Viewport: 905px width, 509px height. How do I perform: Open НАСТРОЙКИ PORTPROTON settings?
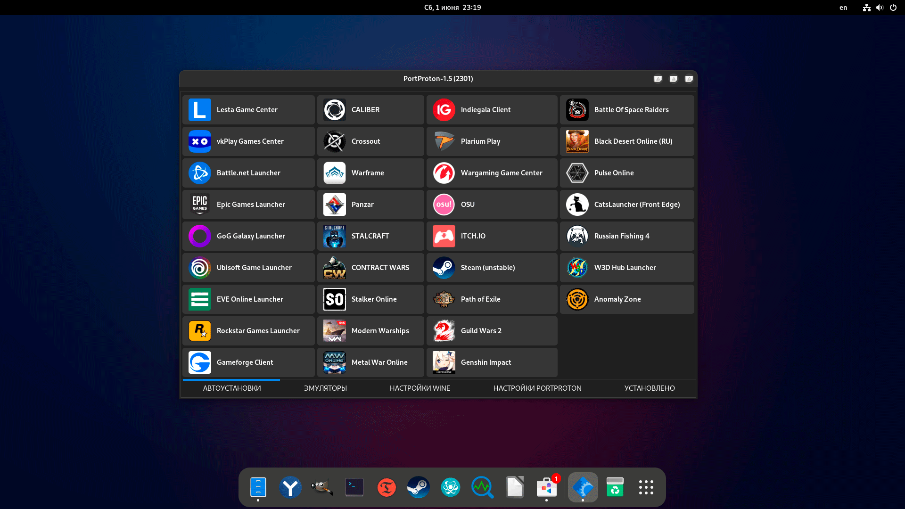point(537,388)
